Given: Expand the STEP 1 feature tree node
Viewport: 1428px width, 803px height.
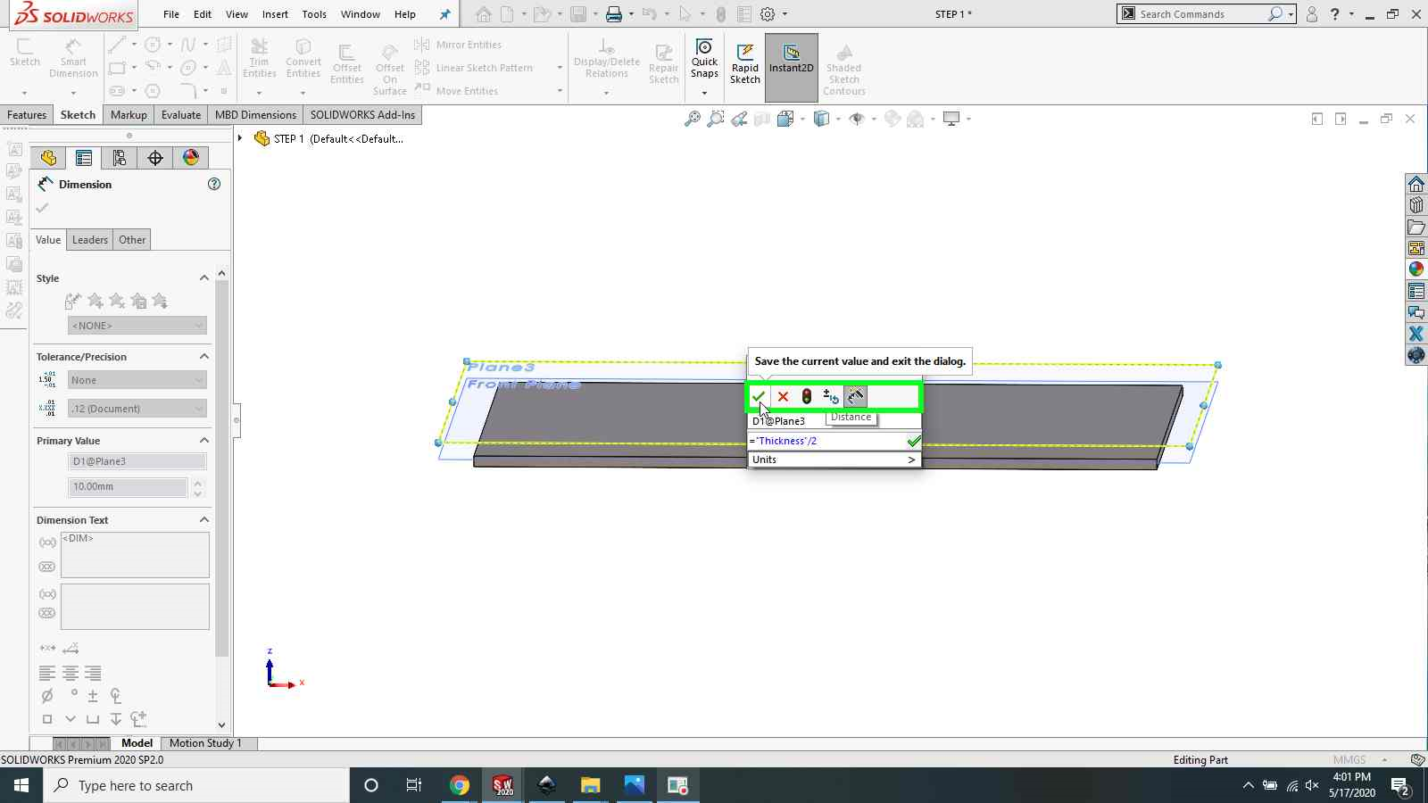Looking at the screenshot, I should pos(240,138).
